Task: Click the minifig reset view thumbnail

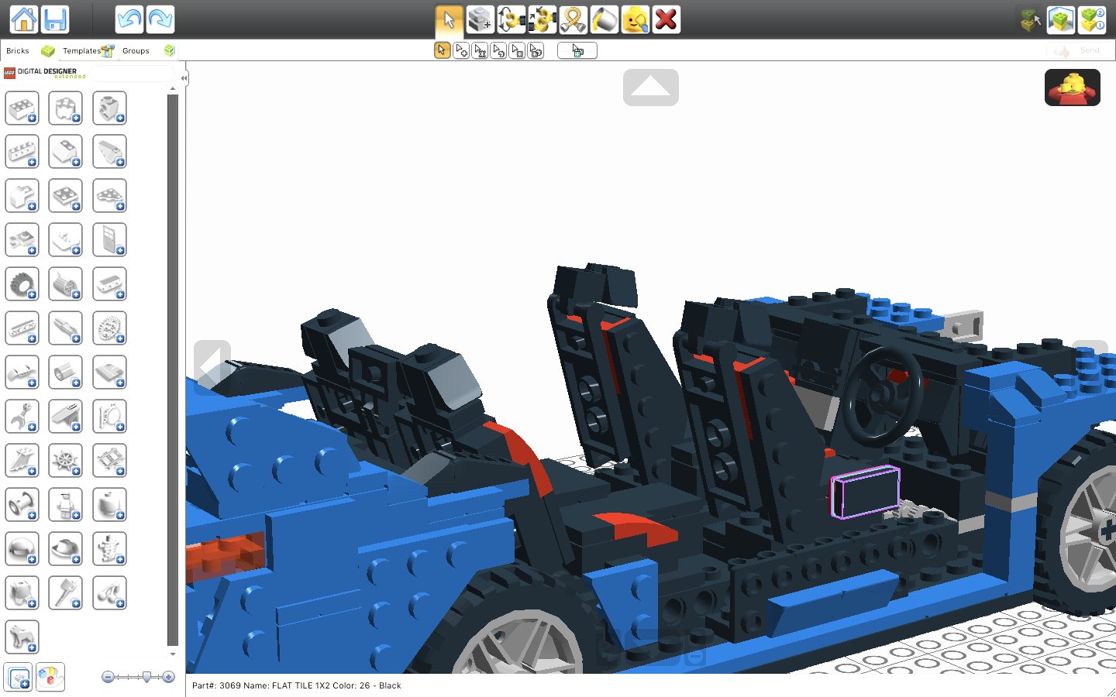Action: click(x=1073, y=88)
